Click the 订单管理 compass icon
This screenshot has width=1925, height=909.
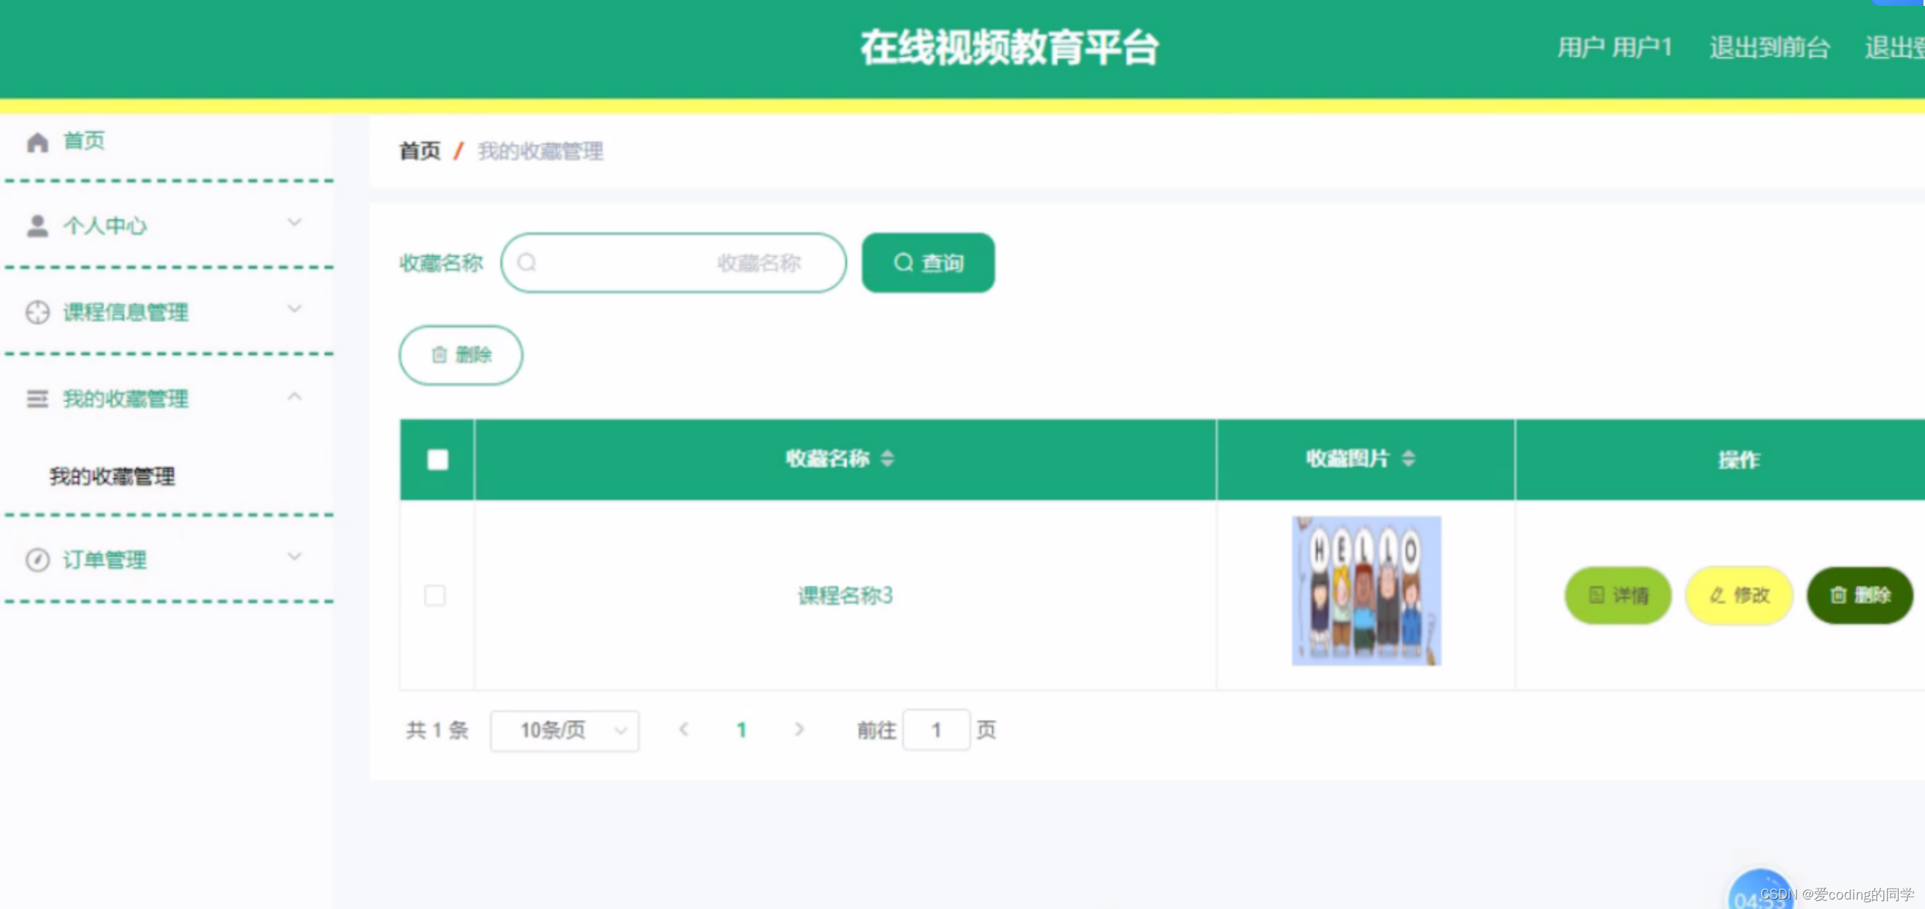(37, 560)
